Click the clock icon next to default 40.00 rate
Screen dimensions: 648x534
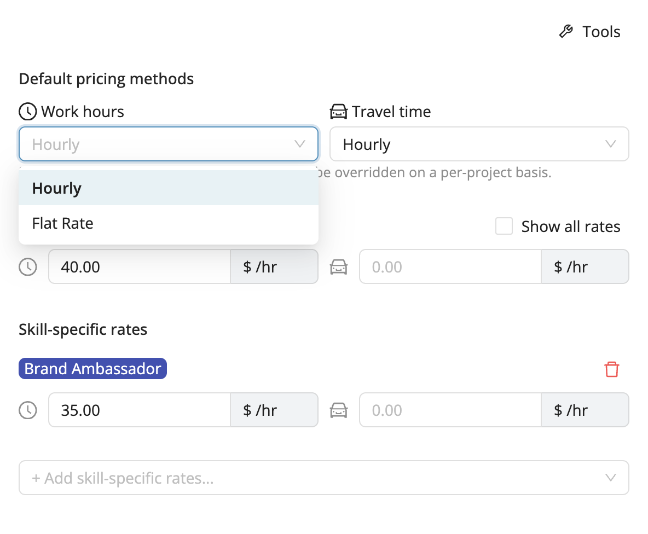tap(27, 266)
